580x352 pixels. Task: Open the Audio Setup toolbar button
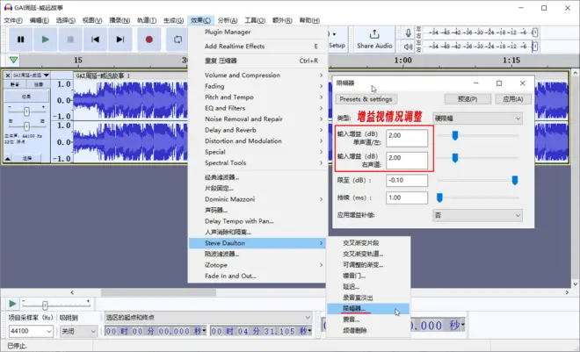pyautogui.click(x=337, y=40)
